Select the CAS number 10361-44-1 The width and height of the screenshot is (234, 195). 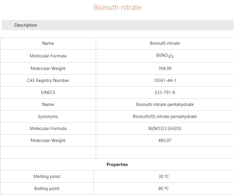[x=165, y=81]
